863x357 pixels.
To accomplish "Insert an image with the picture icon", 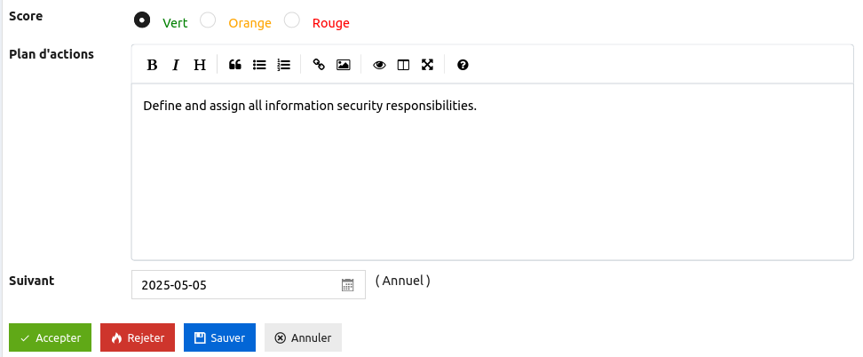I will coord(343,65).
